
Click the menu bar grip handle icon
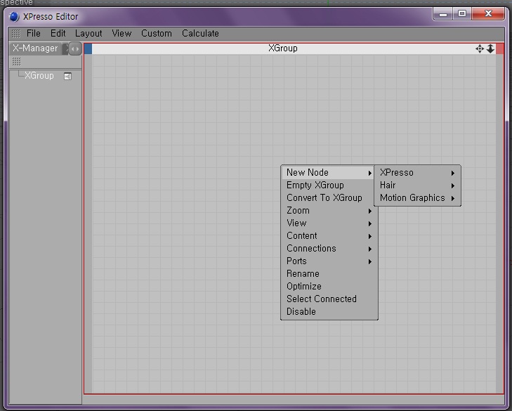[16, 33]
